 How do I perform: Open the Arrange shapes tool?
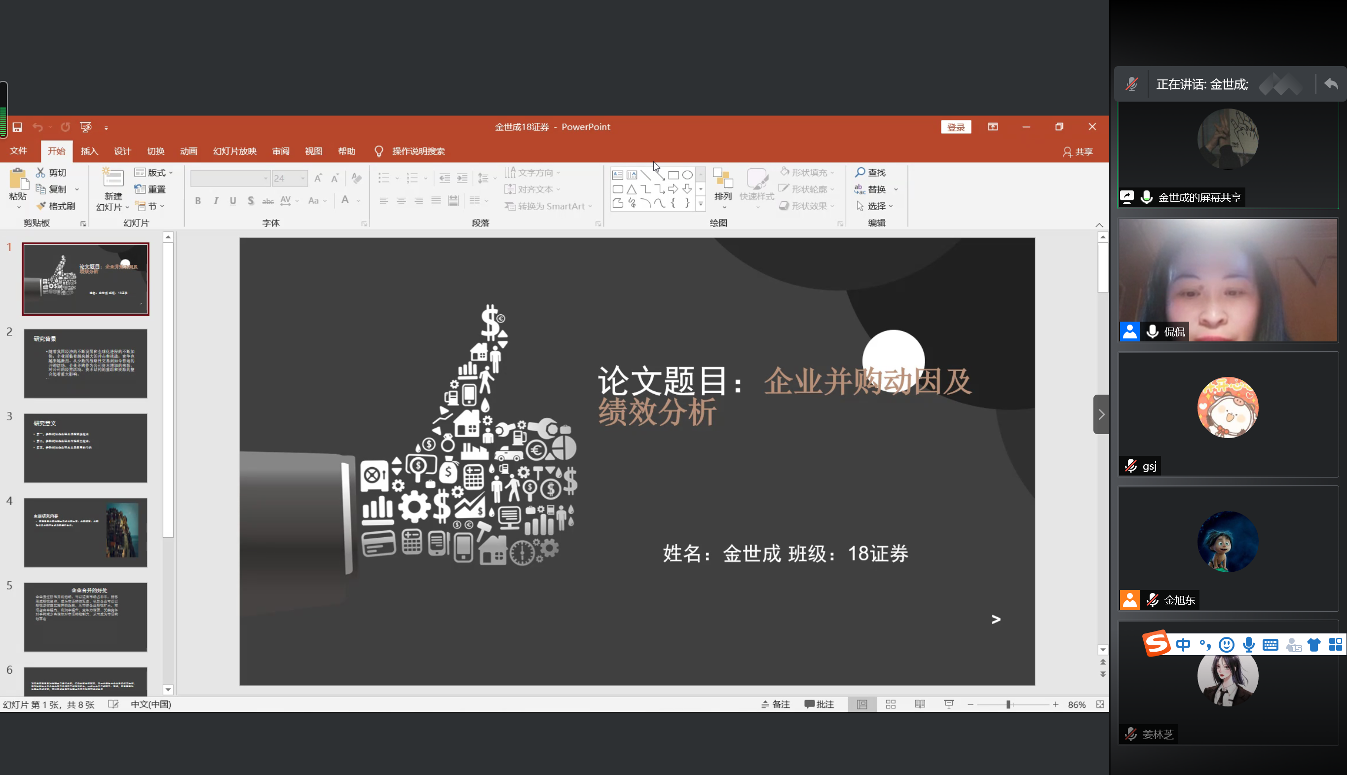coord(723,184)
